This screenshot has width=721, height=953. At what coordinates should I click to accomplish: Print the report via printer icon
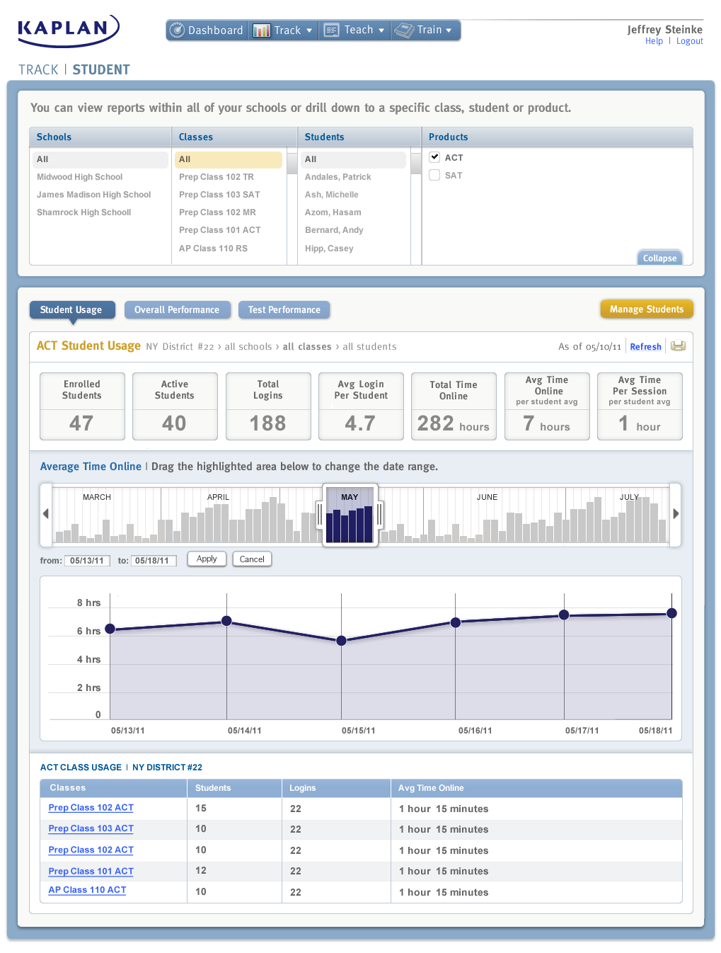(x=678, y=346)
